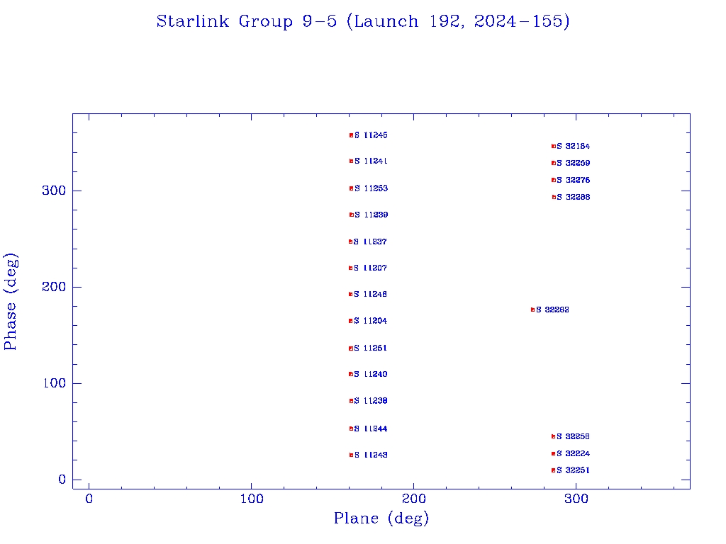726x544 pixels.
Task: Click the Phase (deg) y-axis label
Action: click(11, 302)
